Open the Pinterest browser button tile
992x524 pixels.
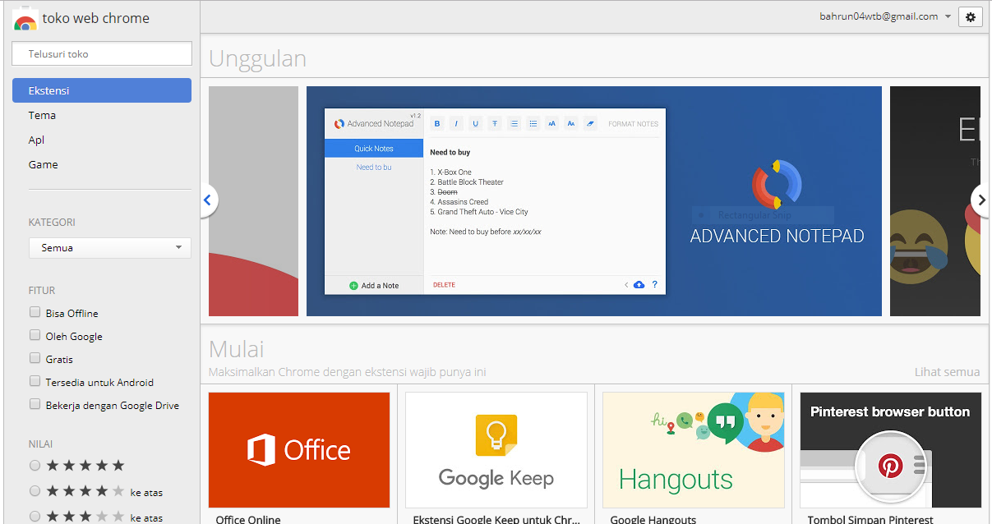(891, 450)
